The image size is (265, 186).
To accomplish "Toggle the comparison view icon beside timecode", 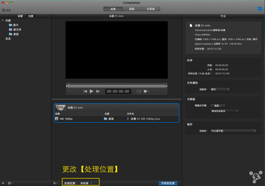I will pyautogui.click(x=139, y=91).
